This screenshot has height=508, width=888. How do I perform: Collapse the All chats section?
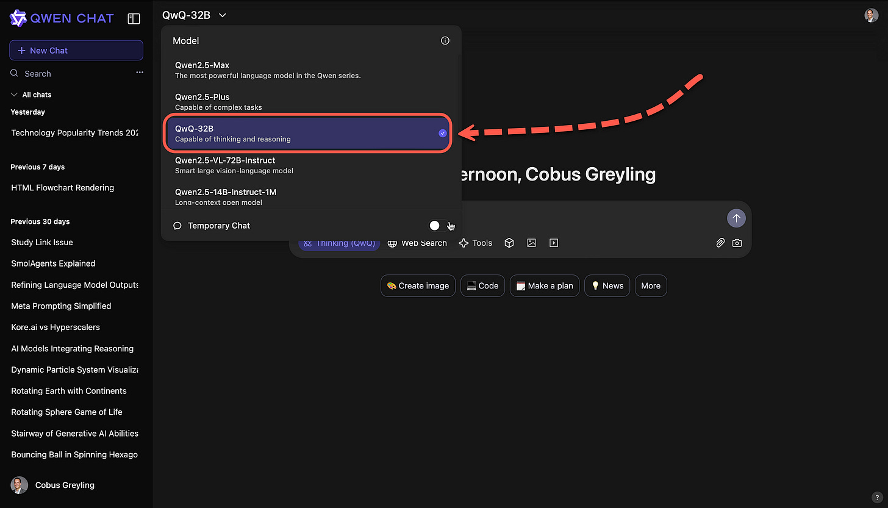31,95
